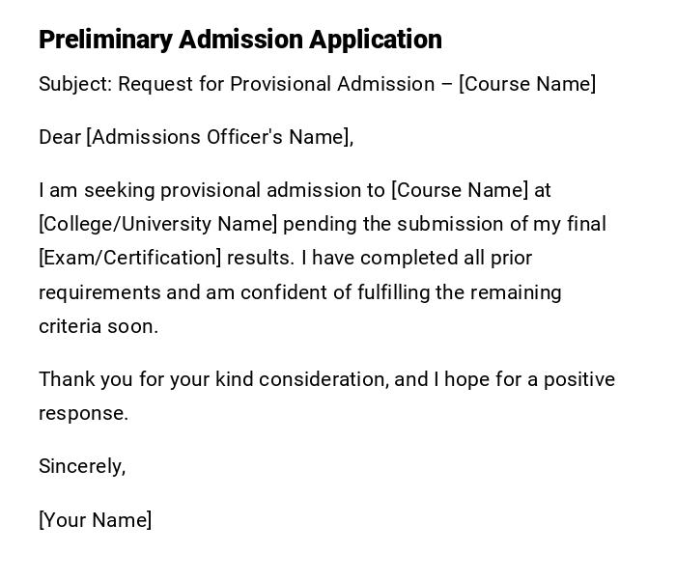Select the [Course Name] placeholder in the body paragraph
Image resolution: width=676 pixels, height=580 pixels.
(x=460, y=190)
